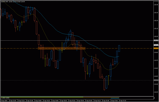This screenshot has width=159, height=102.
Task: Click the 125.05 price scale label
Action: [156, 37]
